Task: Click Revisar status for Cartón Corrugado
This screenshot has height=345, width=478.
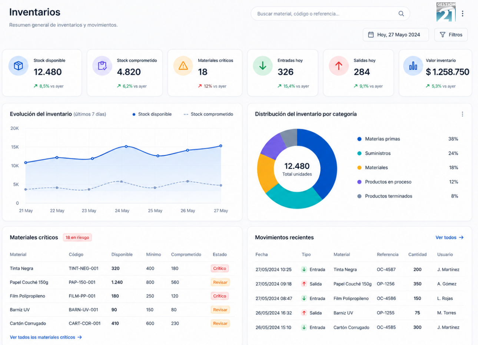Action: pos(220,324)
